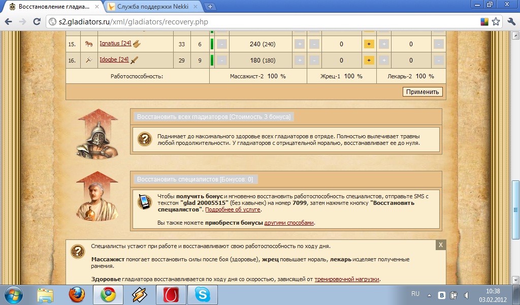Click the address bar URL field
520x305 pixels.
point(254,22)
